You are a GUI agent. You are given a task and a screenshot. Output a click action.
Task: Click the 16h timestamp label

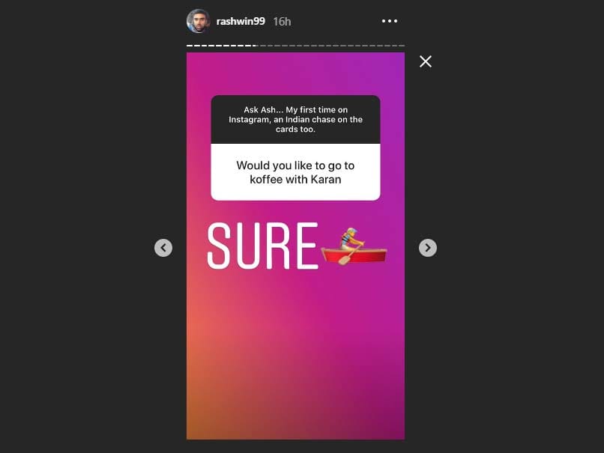tap(282, 22)
